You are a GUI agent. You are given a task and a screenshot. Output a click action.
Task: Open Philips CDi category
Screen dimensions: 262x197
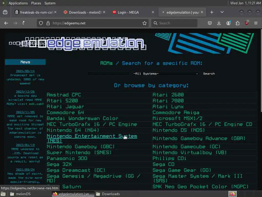click(x=169, y=159)
